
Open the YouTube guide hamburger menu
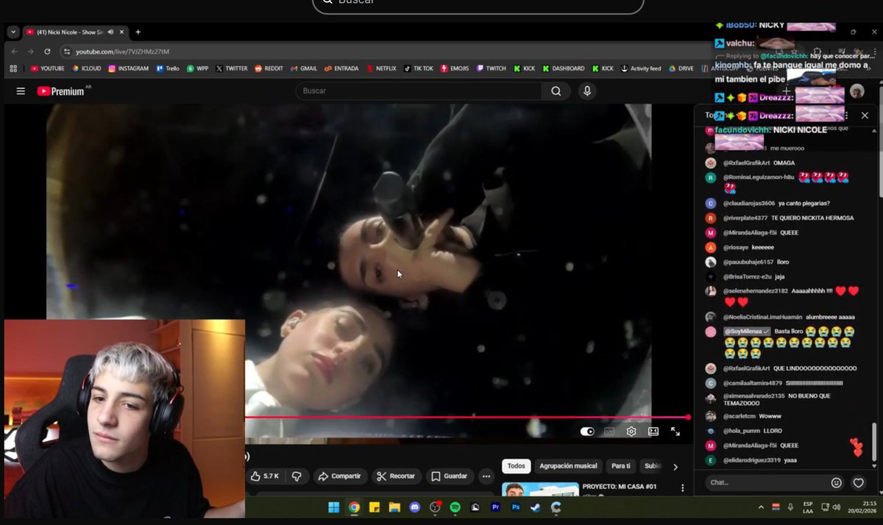21,91
